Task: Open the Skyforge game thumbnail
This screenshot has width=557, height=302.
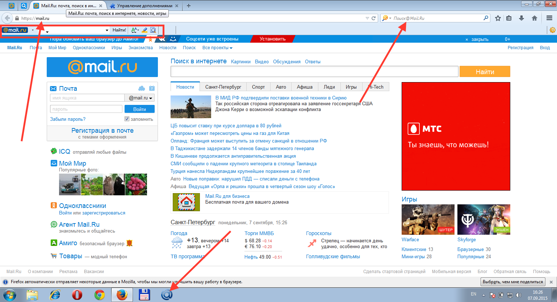Action: (x=484, y=220)
